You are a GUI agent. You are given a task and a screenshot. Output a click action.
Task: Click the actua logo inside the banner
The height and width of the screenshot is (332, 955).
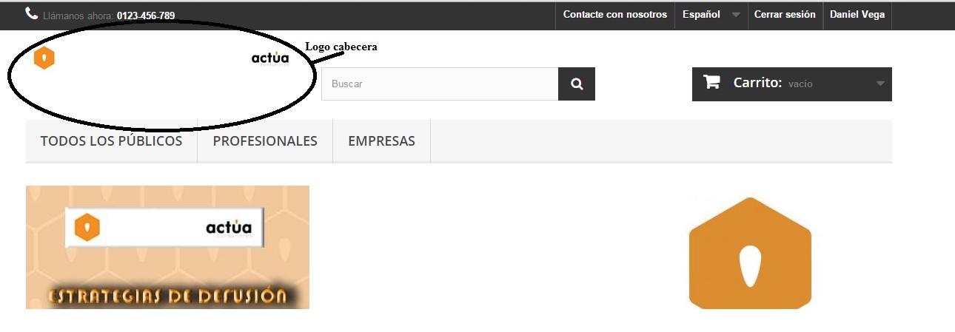228,227
